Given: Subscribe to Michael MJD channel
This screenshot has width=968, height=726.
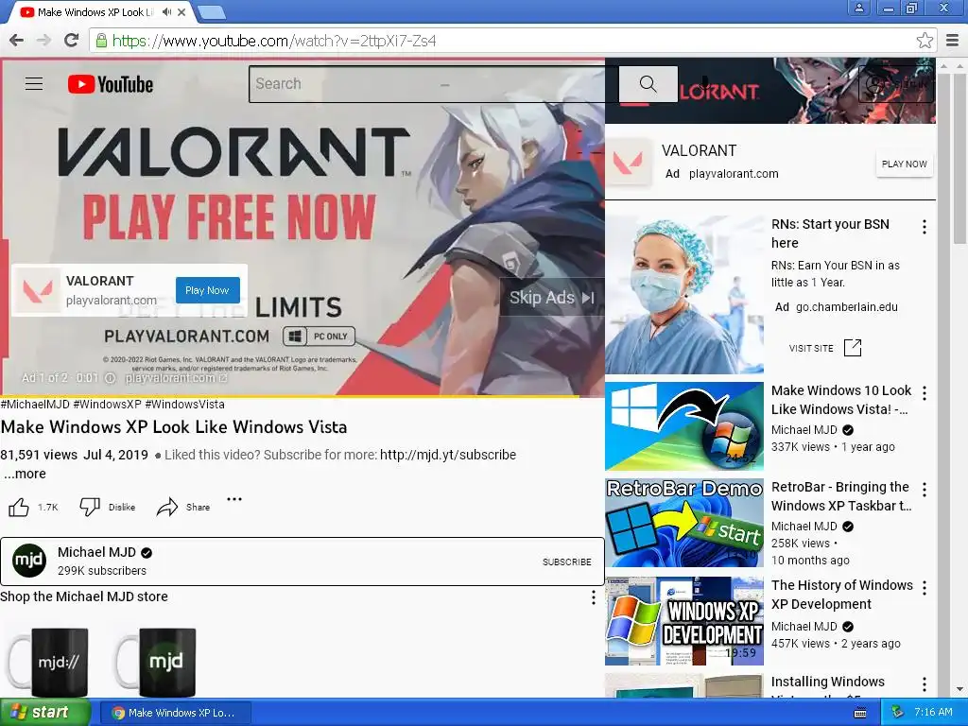Looking at the screenshot, I should 567,562.
